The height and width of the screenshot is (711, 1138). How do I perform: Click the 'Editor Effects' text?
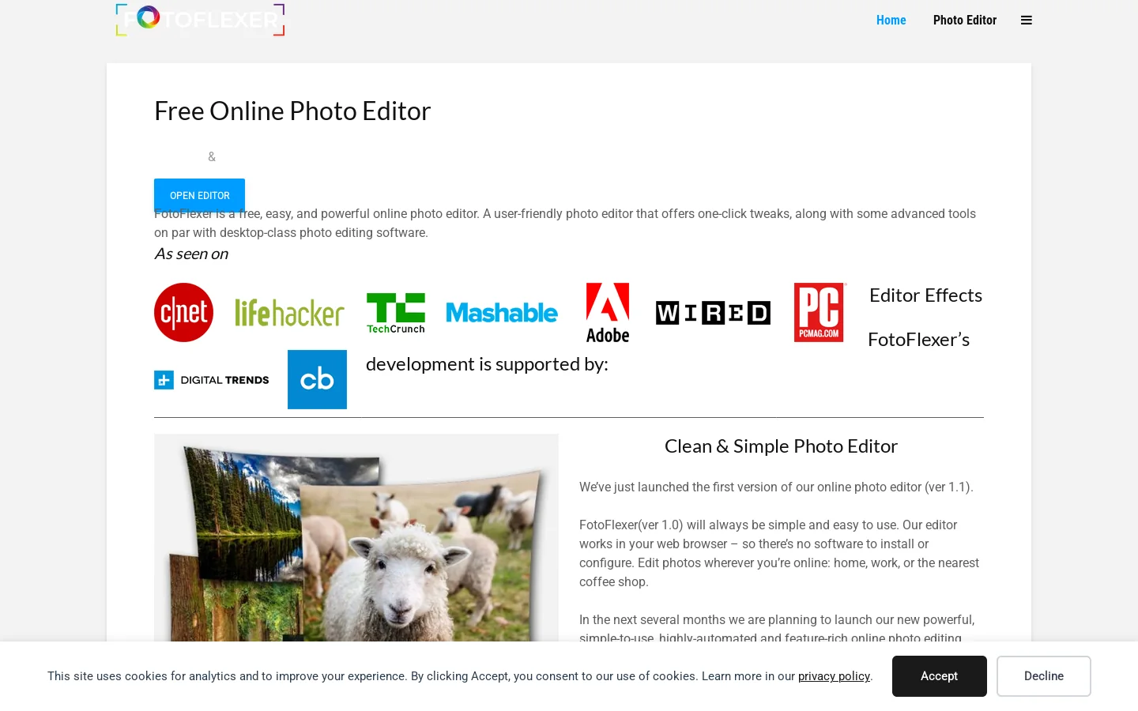(925, 295)
